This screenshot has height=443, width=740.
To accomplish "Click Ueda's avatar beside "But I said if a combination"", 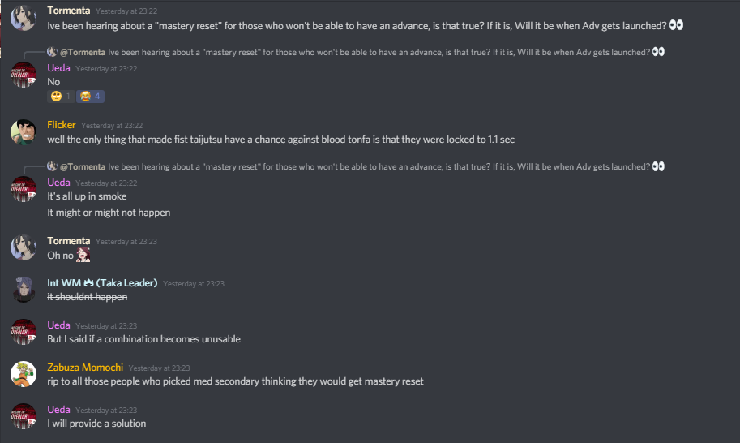I will [x=24, y=332].
